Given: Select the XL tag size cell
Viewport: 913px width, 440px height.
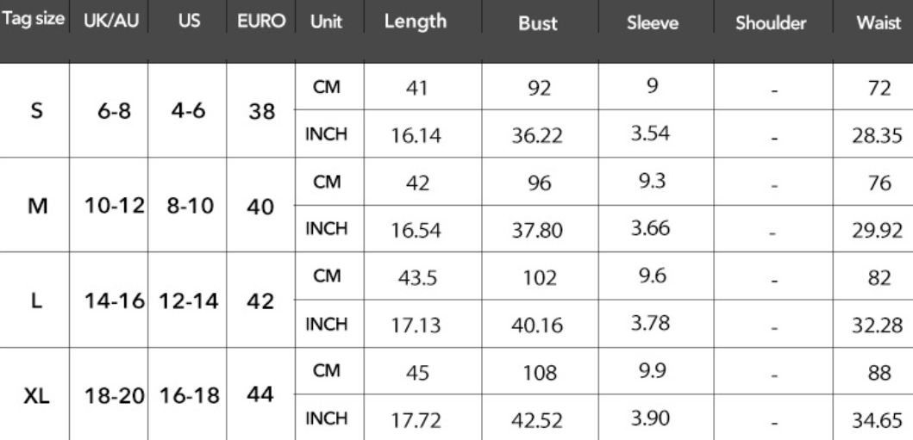Looking at the screenshot, I should 36,396.
